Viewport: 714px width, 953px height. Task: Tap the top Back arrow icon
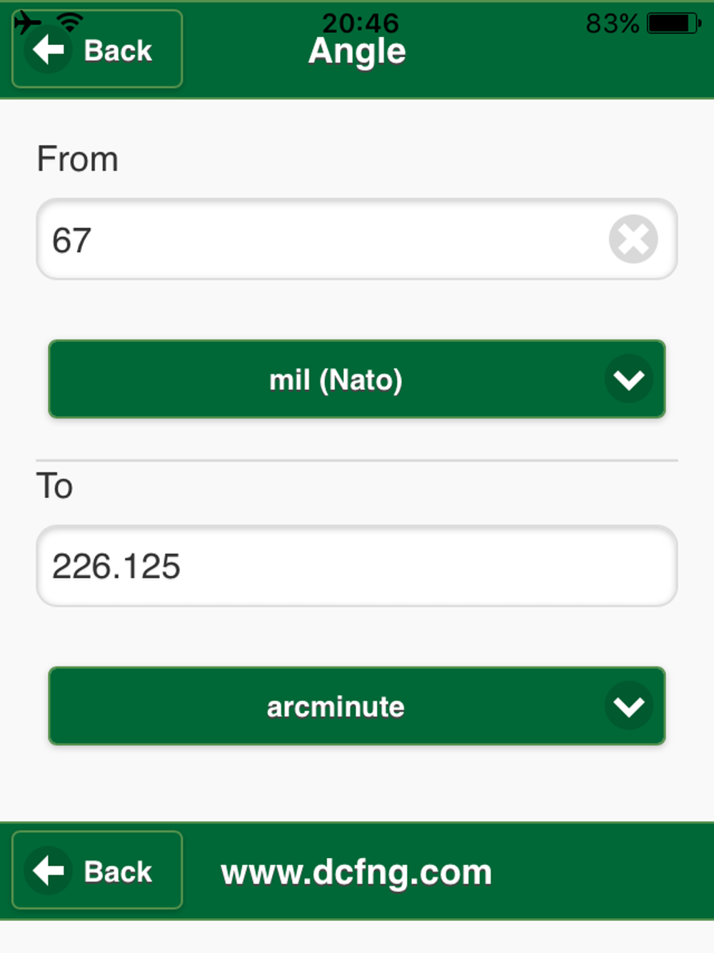click(x=48, y=50)
